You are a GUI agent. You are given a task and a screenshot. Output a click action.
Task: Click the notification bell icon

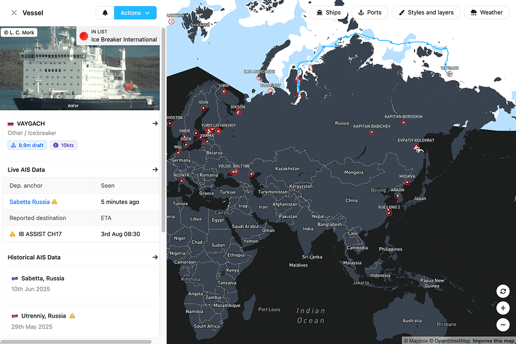[105, 13]
